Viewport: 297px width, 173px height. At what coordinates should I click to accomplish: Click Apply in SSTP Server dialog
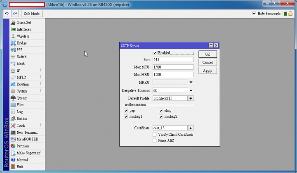[x=207, y=71]
